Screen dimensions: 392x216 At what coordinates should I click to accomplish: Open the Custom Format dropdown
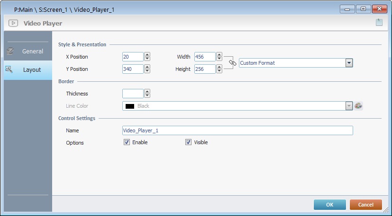(349, 63)
